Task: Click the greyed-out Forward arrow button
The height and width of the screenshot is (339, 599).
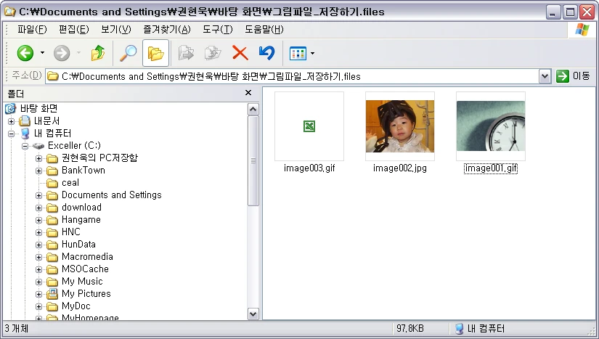Action: click(62, 53)
